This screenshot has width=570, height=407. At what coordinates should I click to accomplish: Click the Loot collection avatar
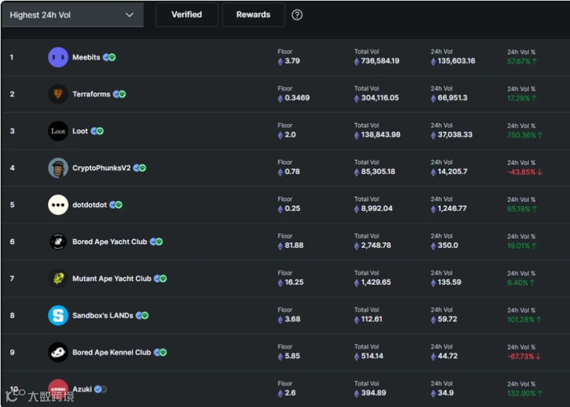(58, 131)
